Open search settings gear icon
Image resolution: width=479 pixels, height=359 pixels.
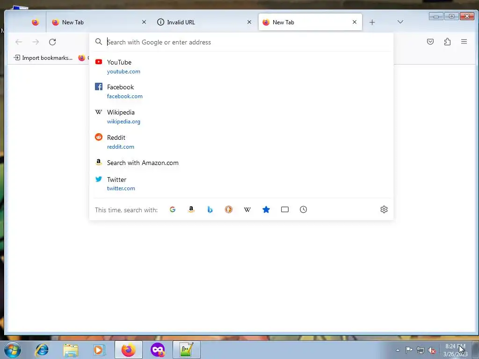click(x=384, y=209)
